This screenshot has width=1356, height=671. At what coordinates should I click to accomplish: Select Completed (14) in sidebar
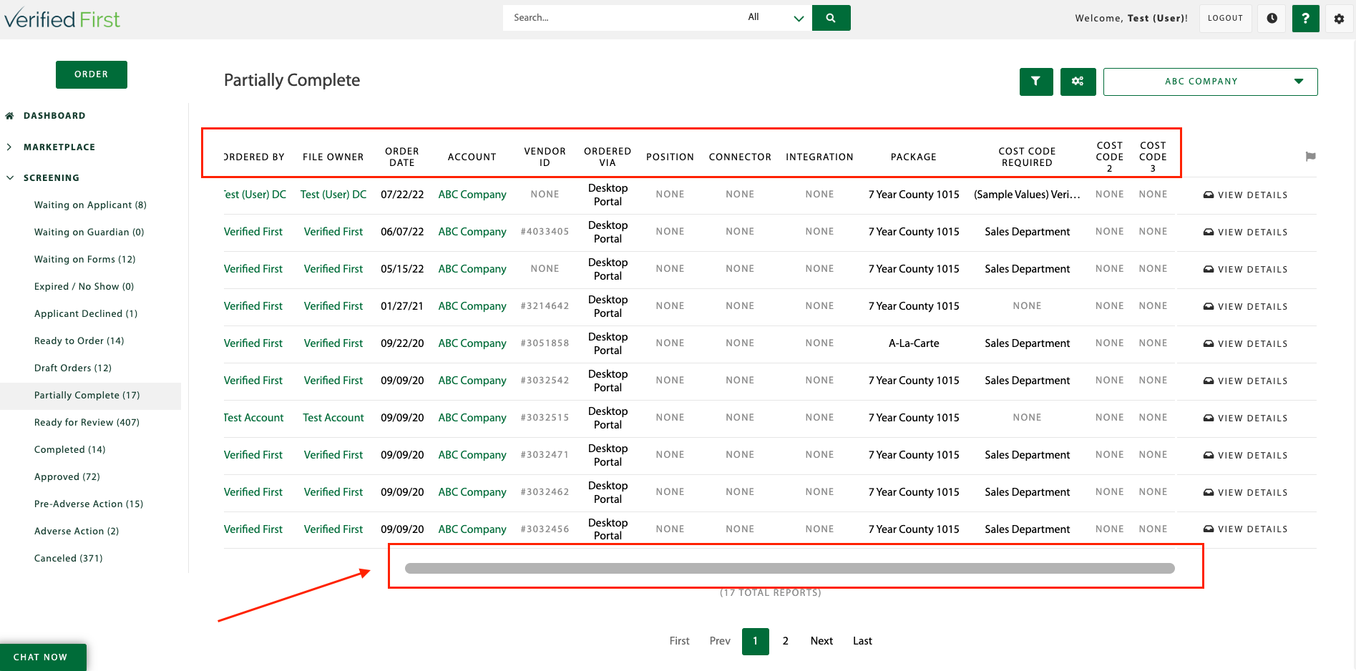point(69,450)
